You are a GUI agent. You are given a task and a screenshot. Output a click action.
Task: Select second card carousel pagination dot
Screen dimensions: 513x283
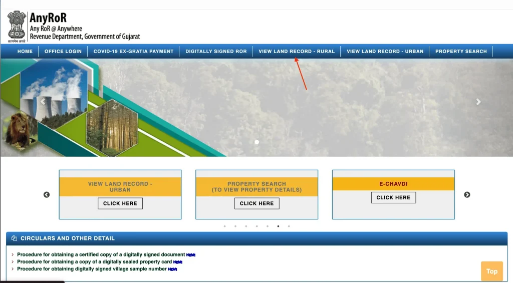(x=235, y=226)
